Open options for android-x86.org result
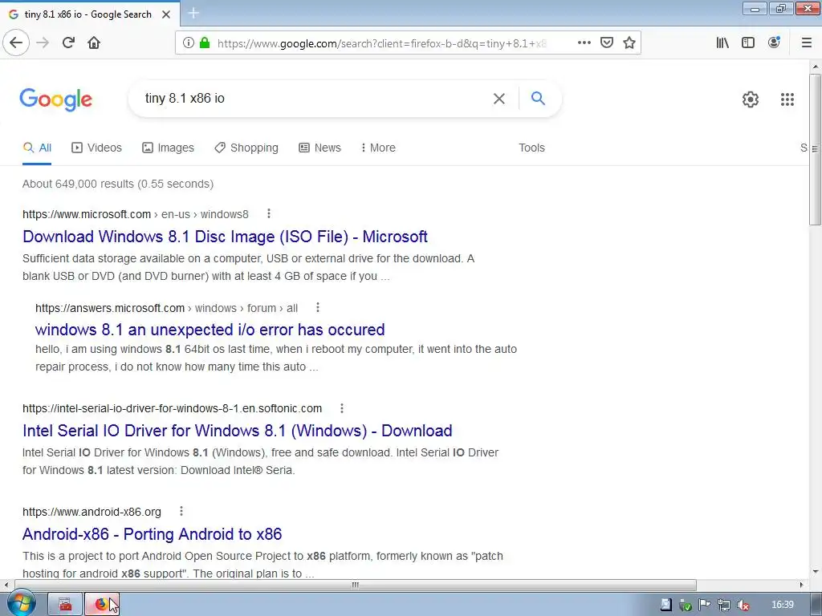The height and width of the screenshot is (616, 822). point(181,511)
